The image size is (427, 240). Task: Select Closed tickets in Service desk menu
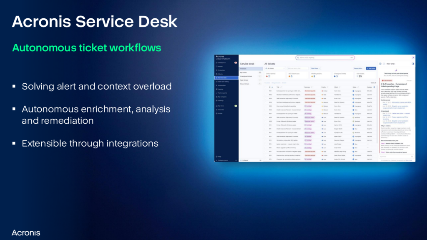click(x=251, y=84)
